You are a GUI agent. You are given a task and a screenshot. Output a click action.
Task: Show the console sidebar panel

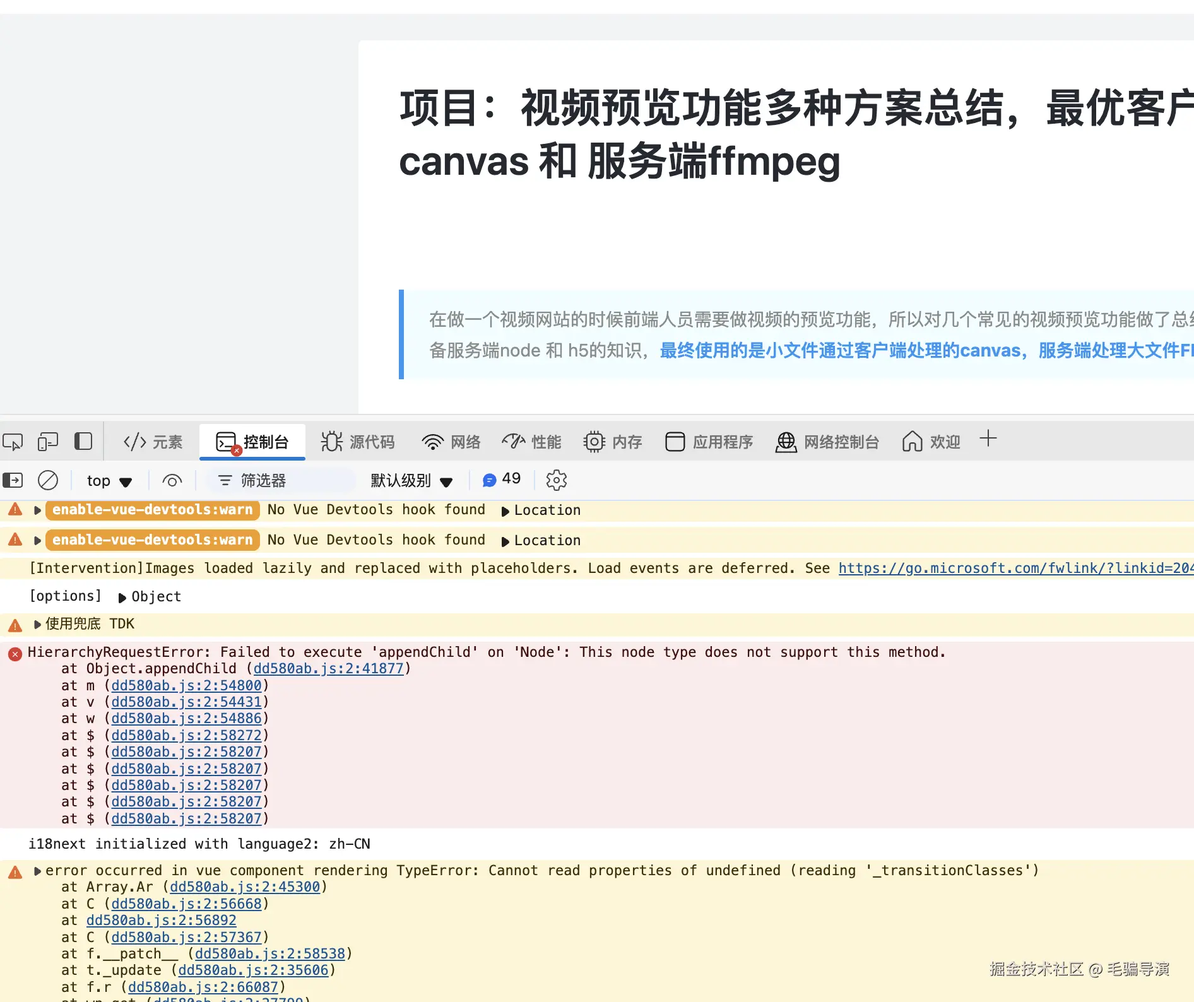click(x=13, y=481)
